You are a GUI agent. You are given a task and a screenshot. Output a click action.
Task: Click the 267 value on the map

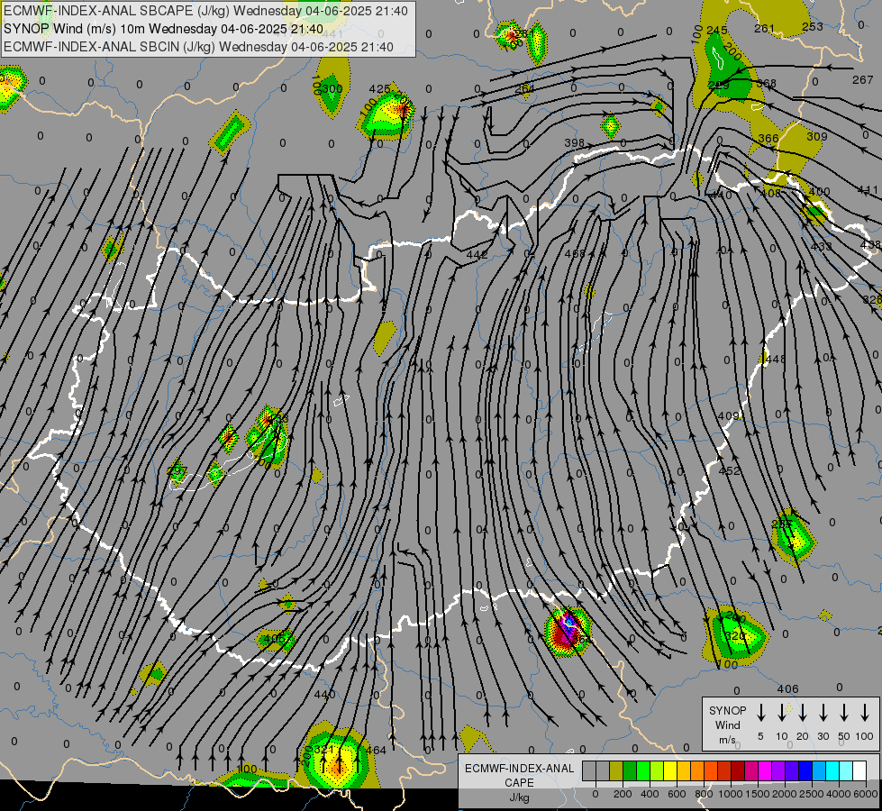pos(862,80)
